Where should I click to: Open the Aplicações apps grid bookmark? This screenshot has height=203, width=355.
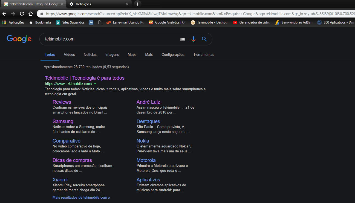click(x=13, y=22)
